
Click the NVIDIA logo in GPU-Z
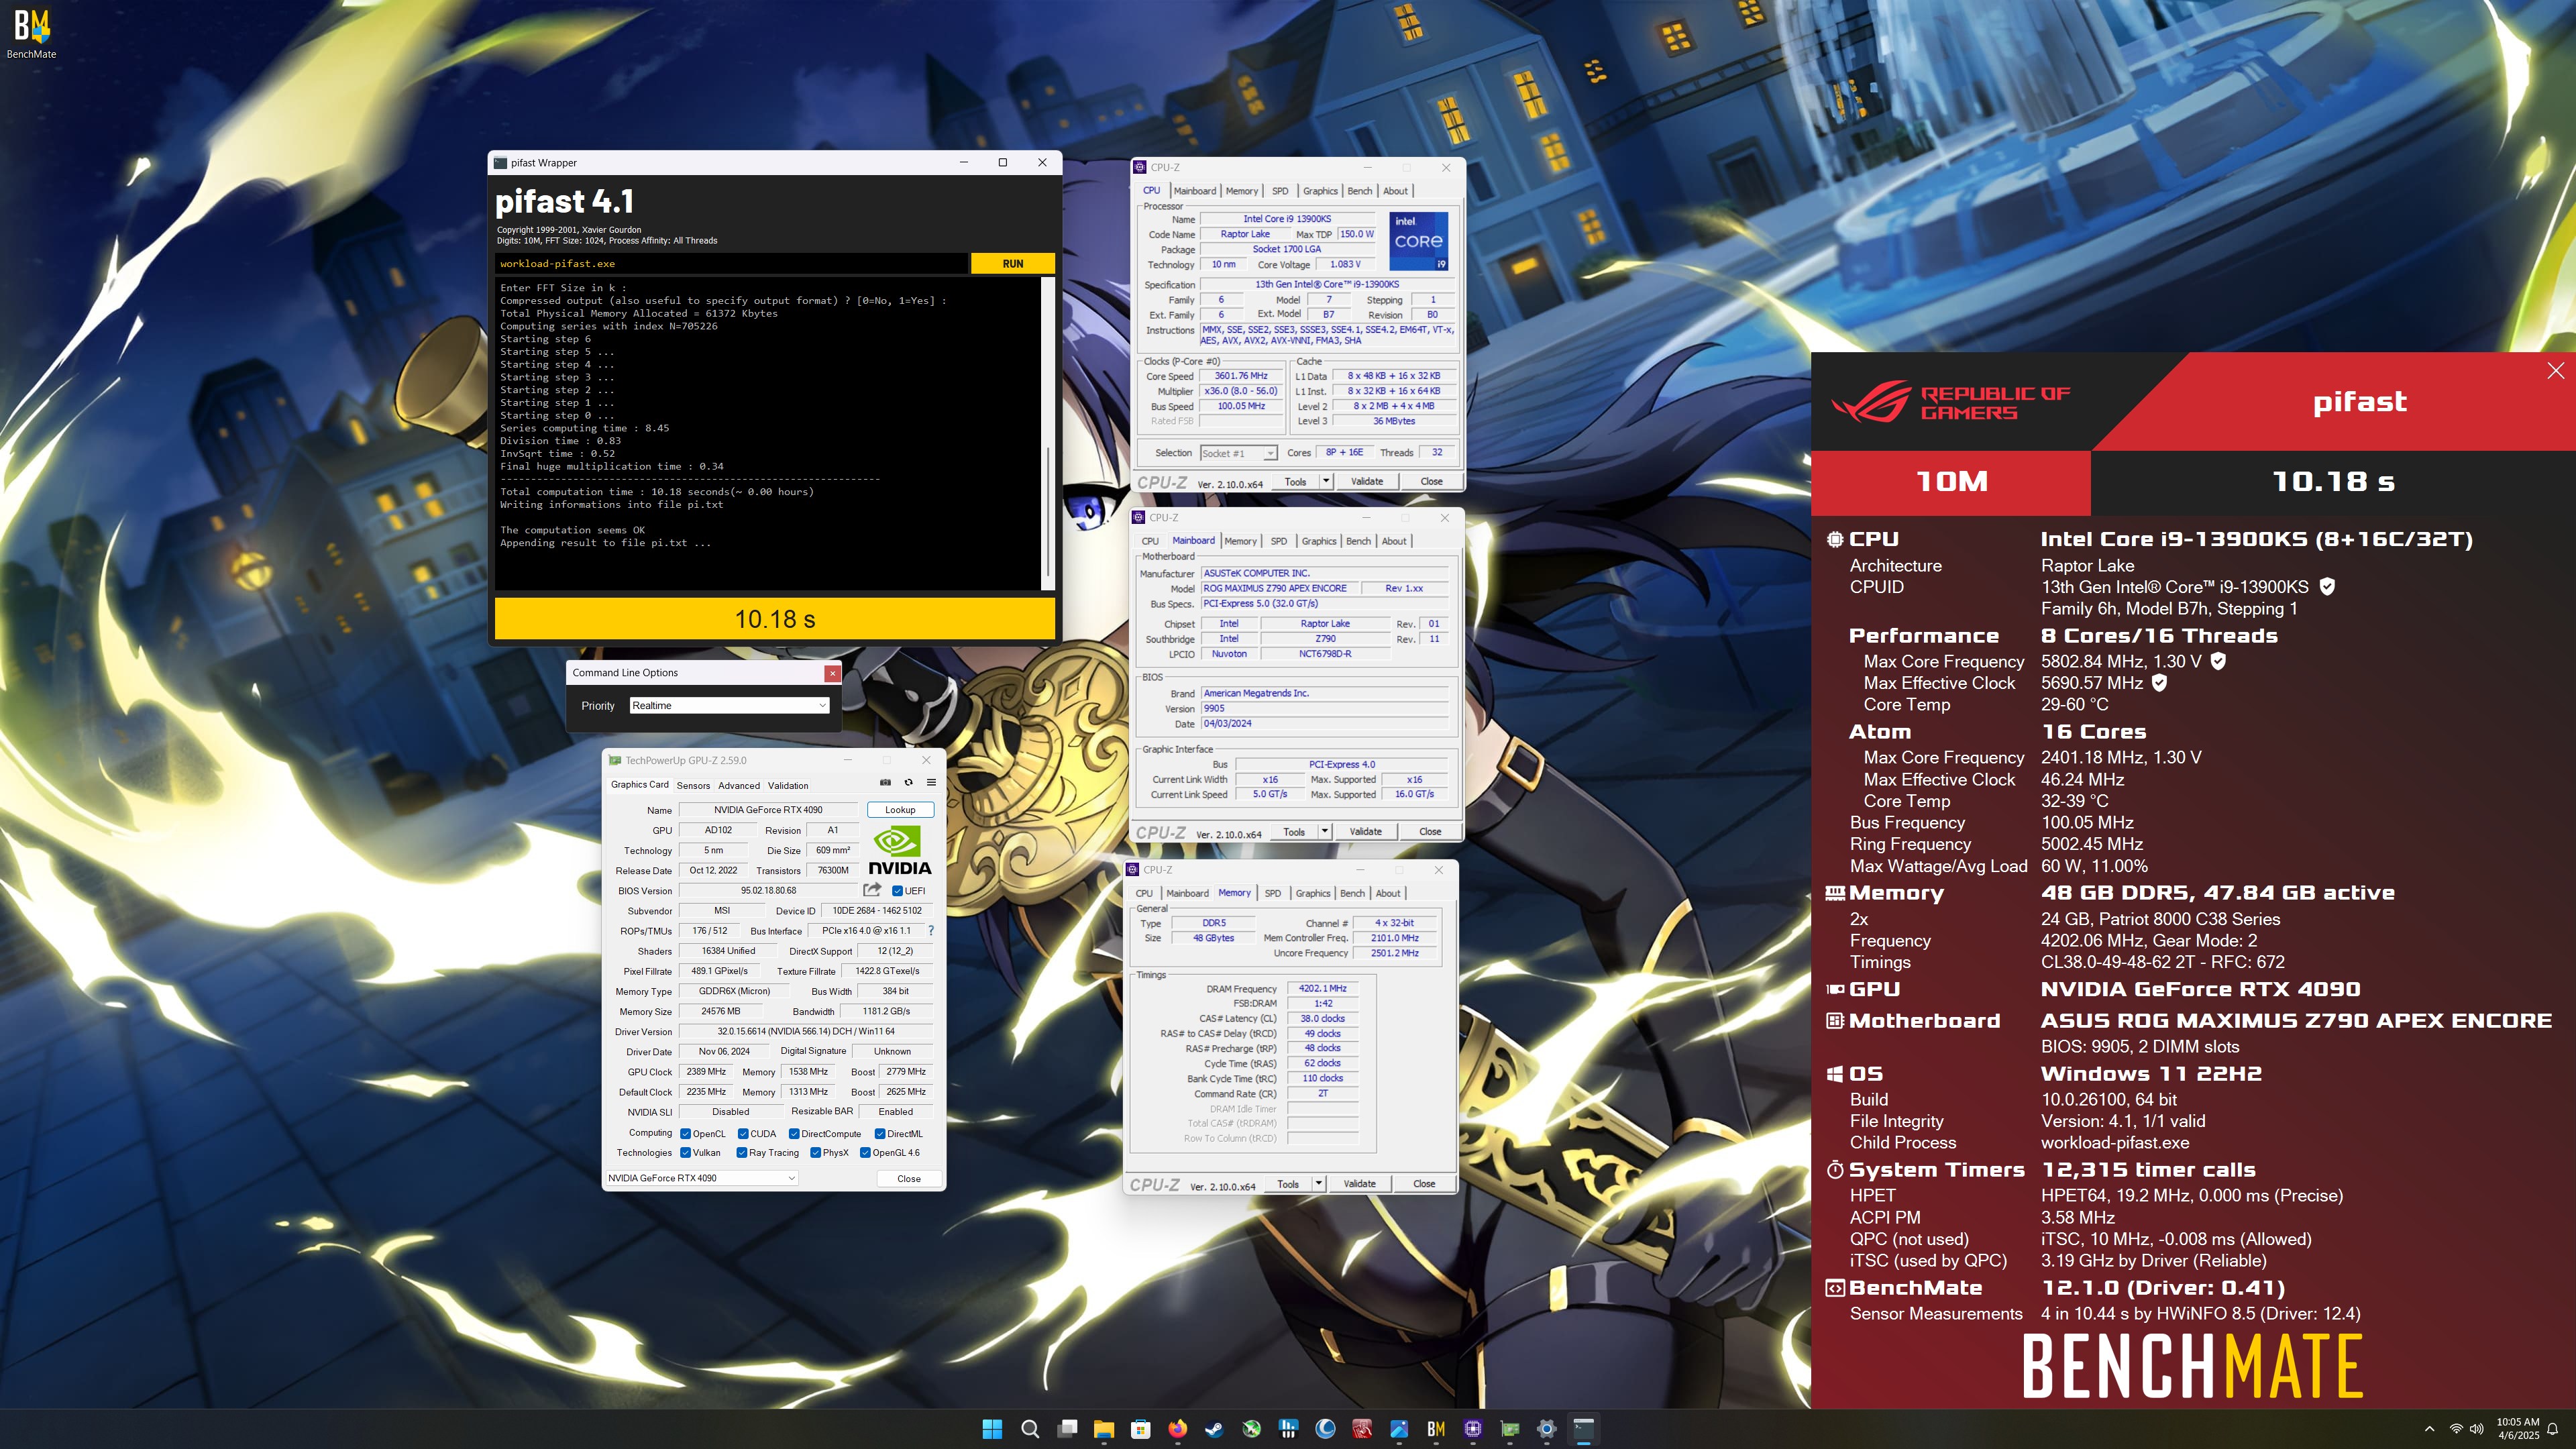click(899, 851)
